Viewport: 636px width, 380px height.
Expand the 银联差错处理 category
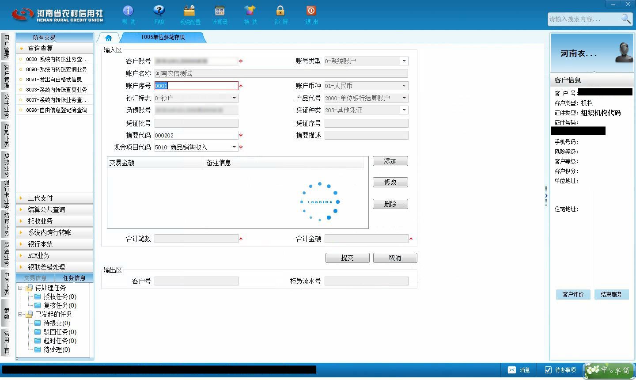click(55, 267)
